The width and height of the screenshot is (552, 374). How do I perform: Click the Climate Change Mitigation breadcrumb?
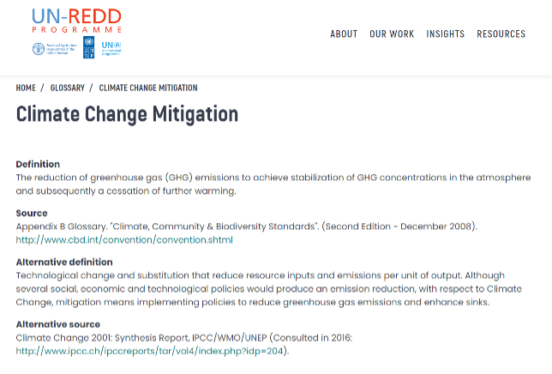[x=148, y=87]
